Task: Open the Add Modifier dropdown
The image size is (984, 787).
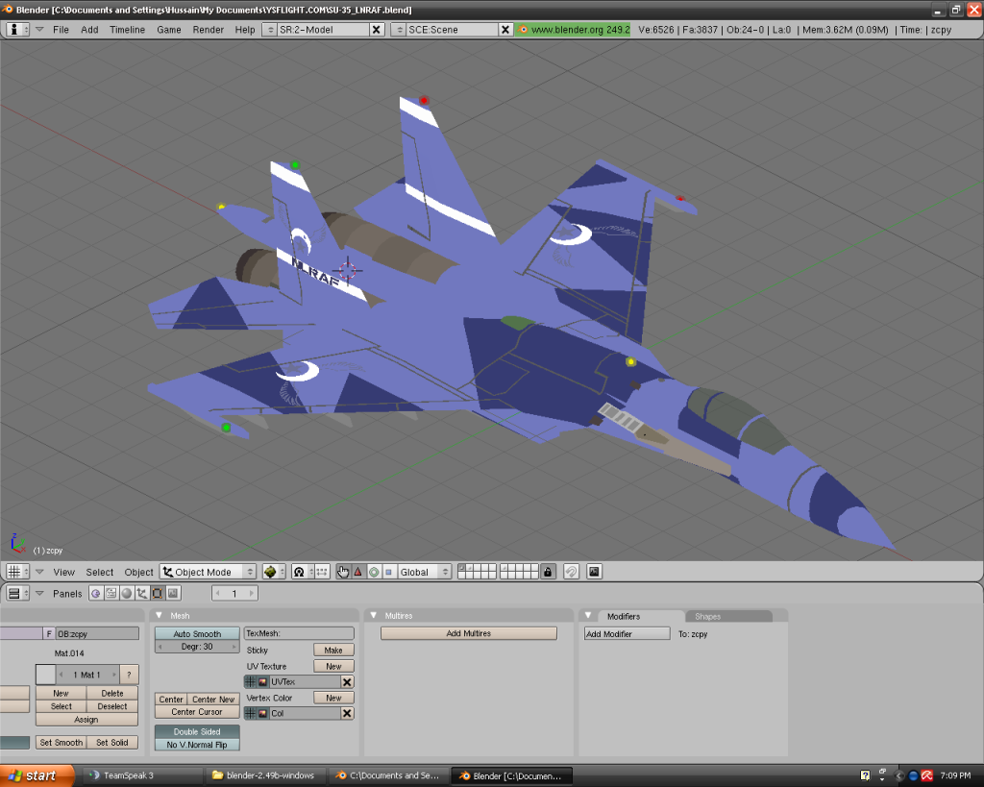Action: [x=627, y=634]
